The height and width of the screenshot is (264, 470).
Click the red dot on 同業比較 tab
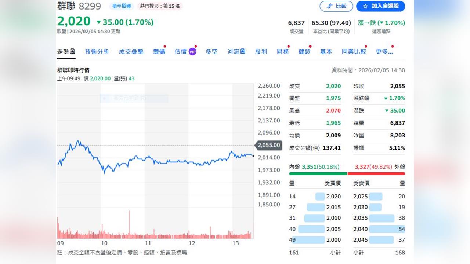pyautogui.click(x=366, y=47)
